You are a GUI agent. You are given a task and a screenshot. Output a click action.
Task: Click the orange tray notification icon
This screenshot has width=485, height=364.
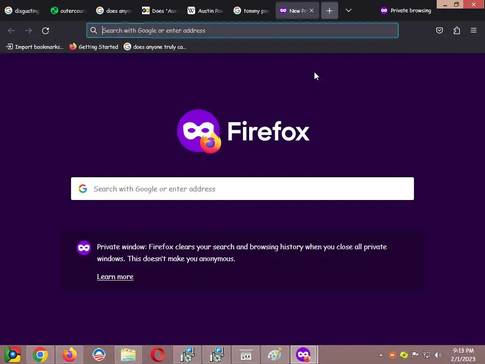[392, 355]
